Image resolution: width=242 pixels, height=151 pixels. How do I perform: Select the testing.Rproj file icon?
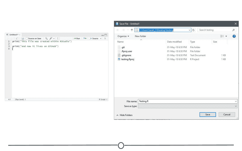click(119, 59)
